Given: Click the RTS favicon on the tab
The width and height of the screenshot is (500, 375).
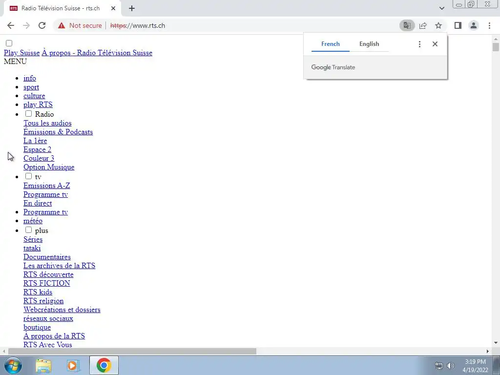Looking at the screenshot, I should (13, 8).
